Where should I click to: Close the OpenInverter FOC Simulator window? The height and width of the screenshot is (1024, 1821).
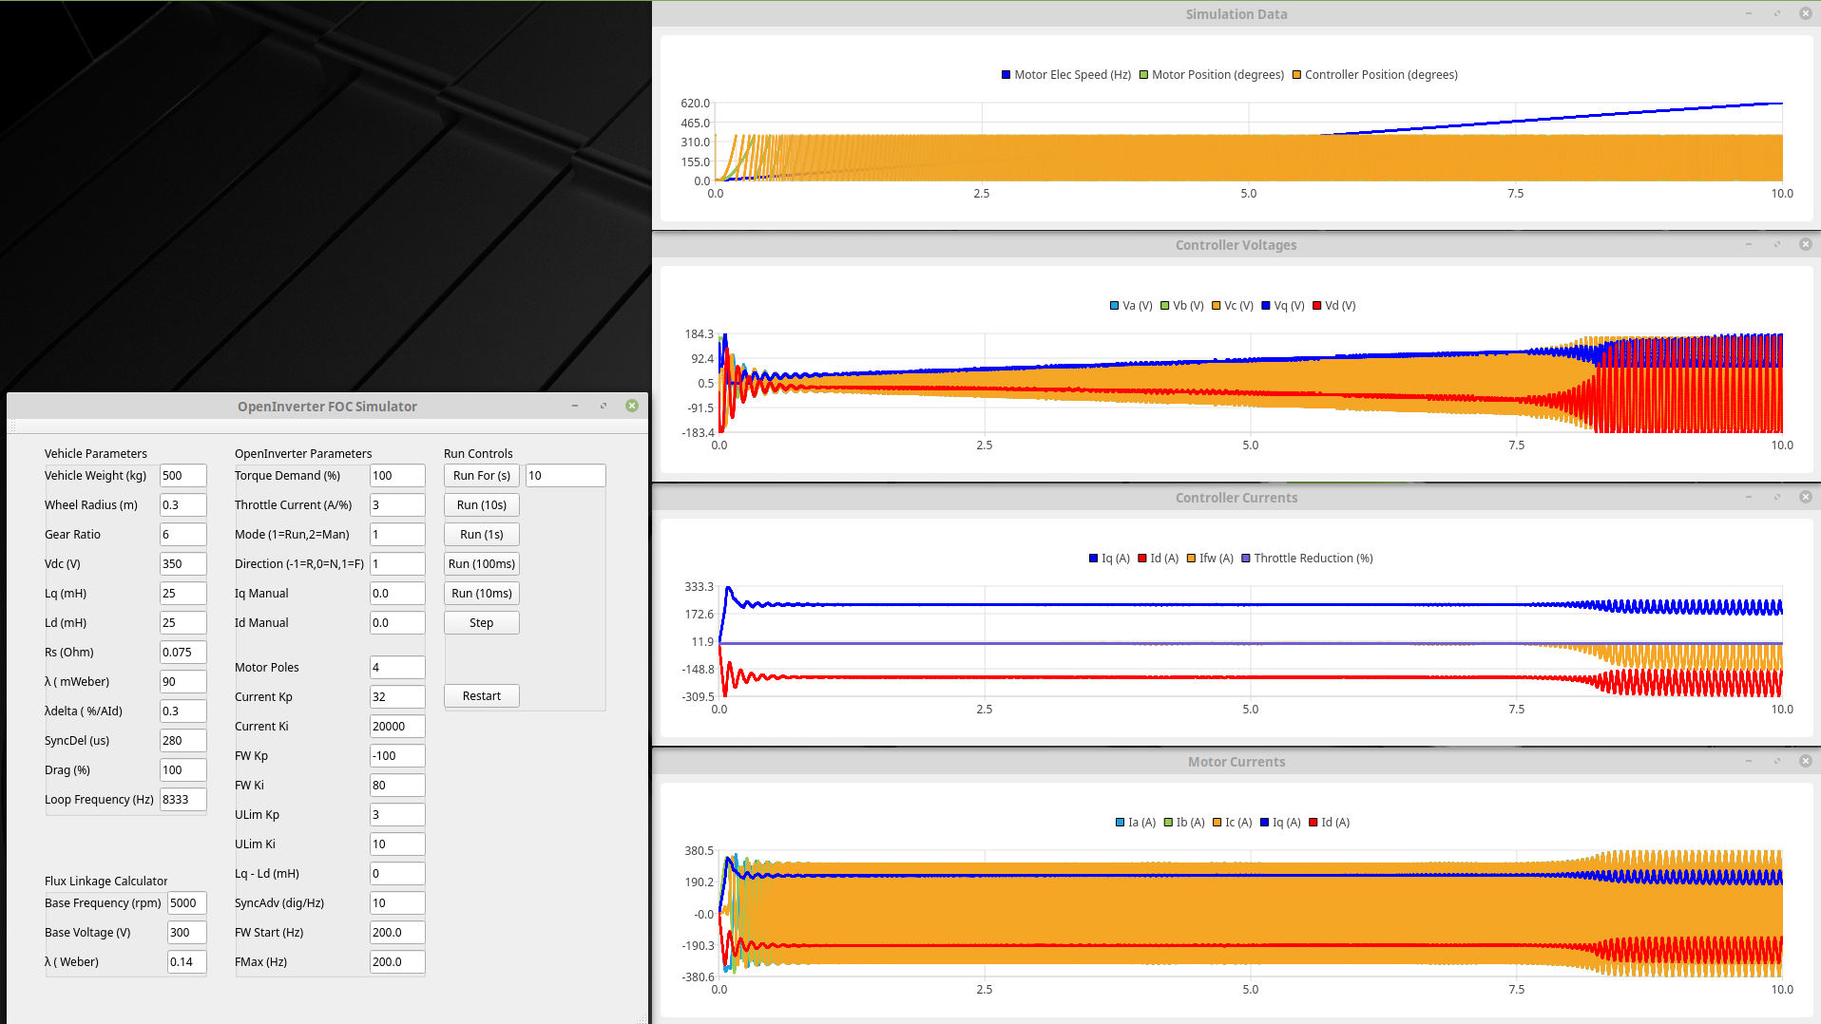click(x=632, y=406)
